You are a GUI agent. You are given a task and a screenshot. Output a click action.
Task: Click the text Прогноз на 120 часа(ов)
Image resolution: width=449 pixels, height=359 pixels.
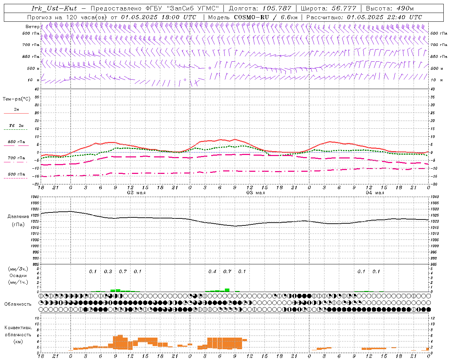point(67,17)
